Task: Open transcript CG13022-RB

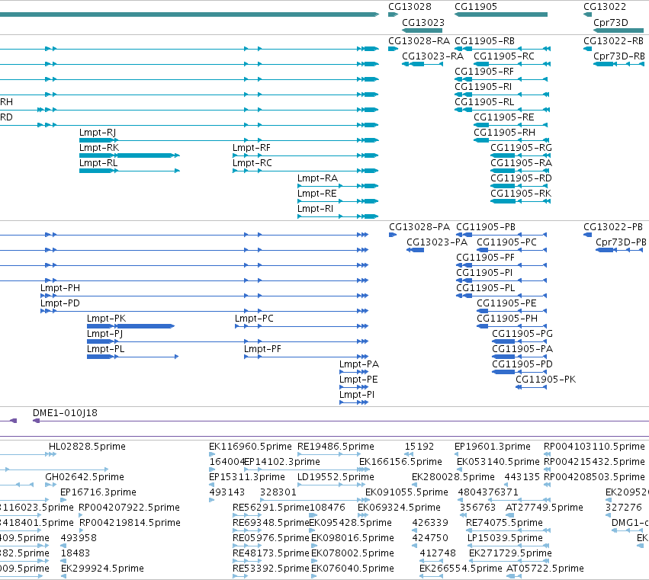Action: [x=613, y=41]
